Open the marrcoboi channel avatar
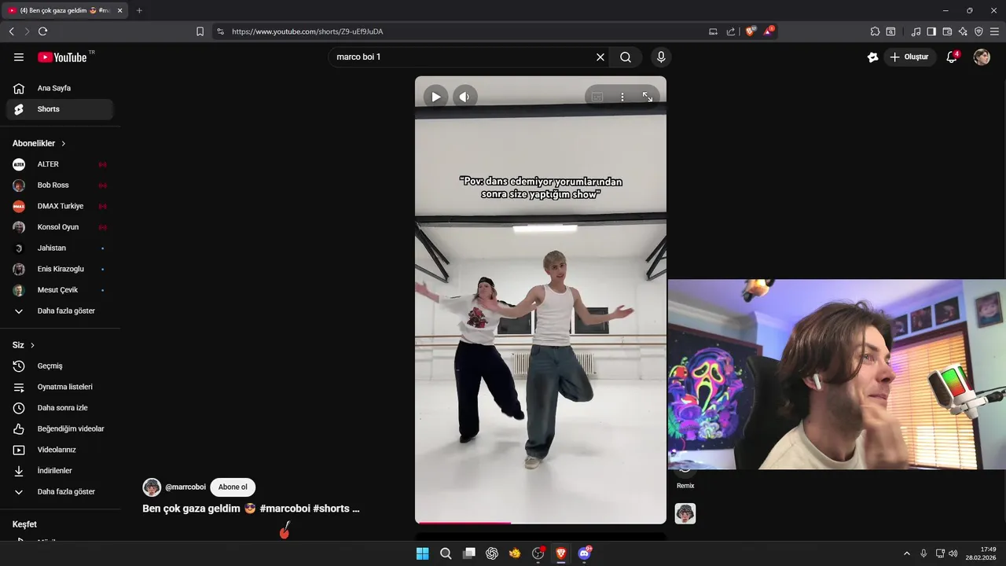This screenshot has width=1006, height=566. tap(152, 487)
